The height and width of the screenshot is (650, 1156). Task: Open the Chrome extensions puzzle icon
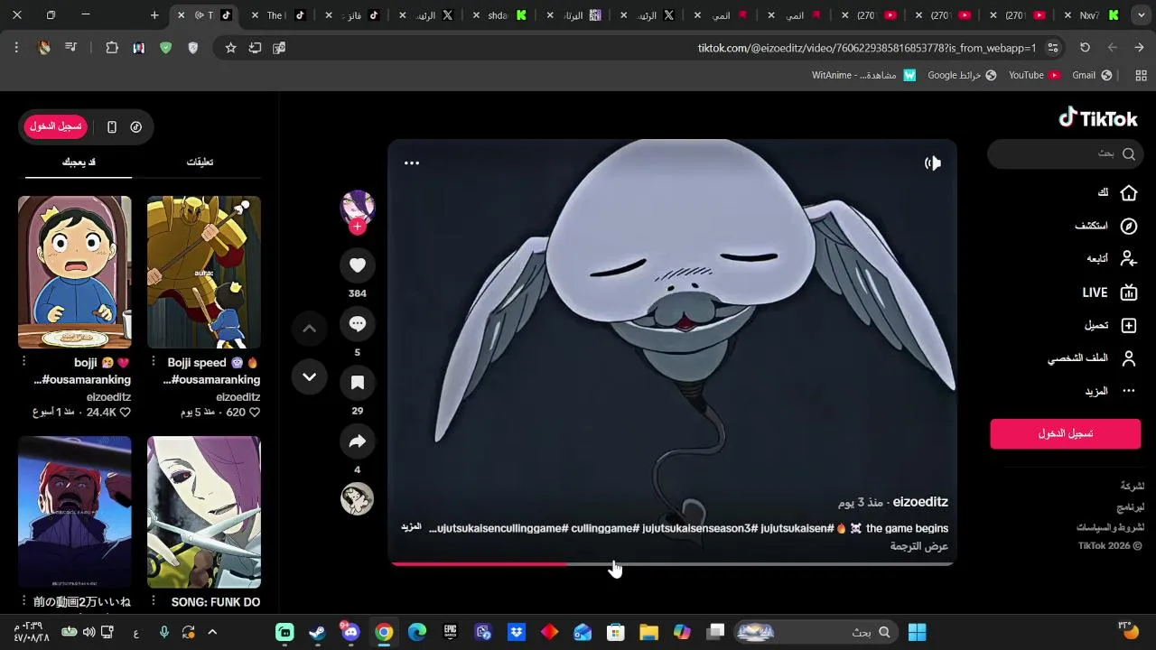112,48
